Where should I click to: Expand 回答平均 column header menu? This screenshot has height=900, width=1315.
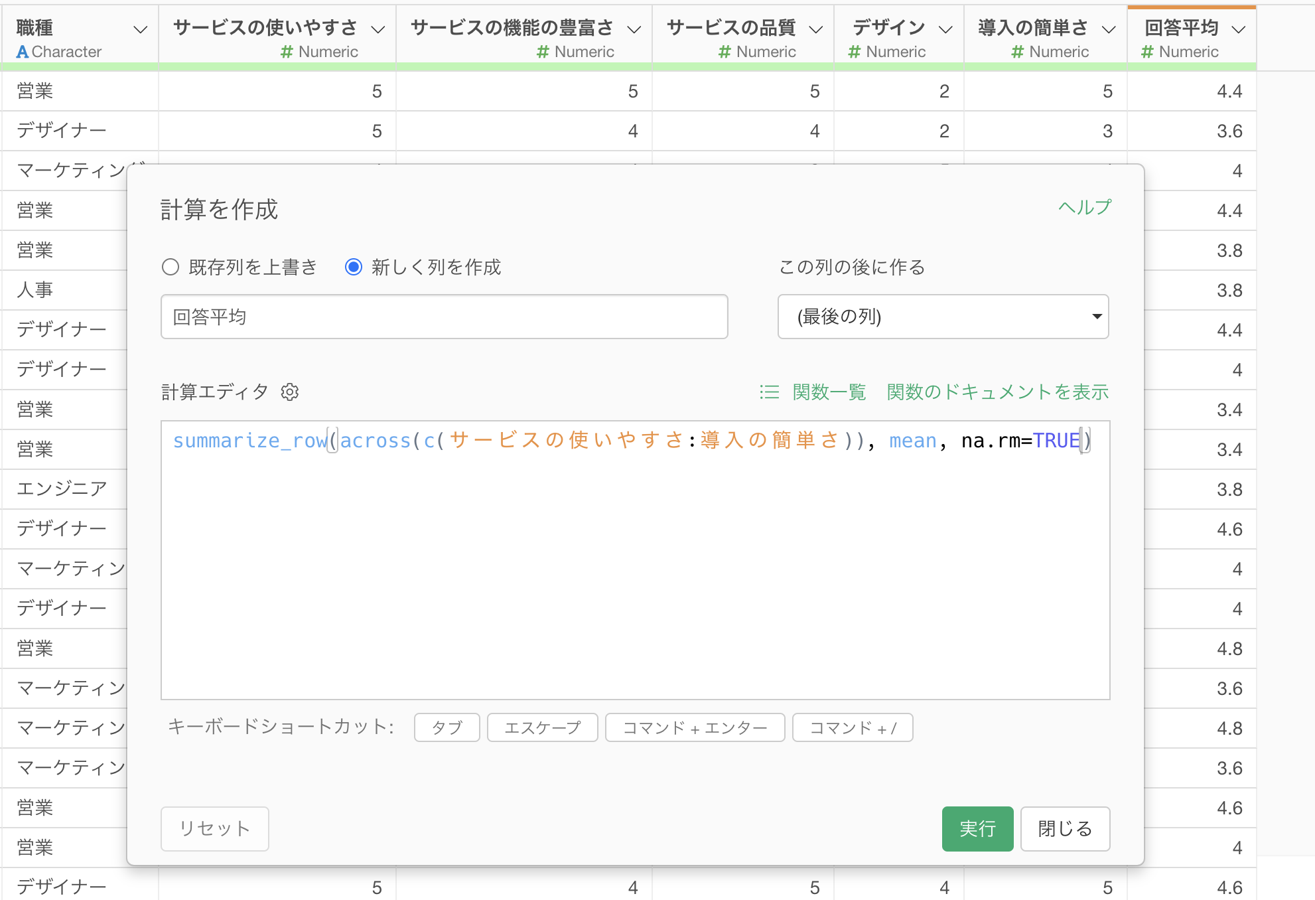pos(1238,29)
